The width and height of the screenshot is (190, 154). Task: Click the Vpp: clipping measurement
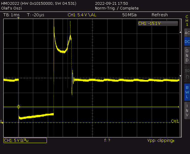[x=161, y=140]
